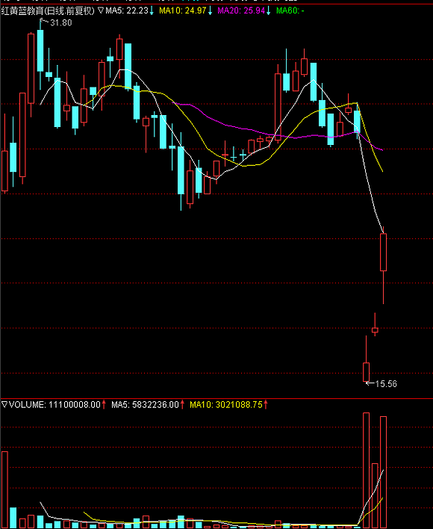433x529 pixels.
Task: Click the red up arrow after volume MA10
Action: (266, 404)
